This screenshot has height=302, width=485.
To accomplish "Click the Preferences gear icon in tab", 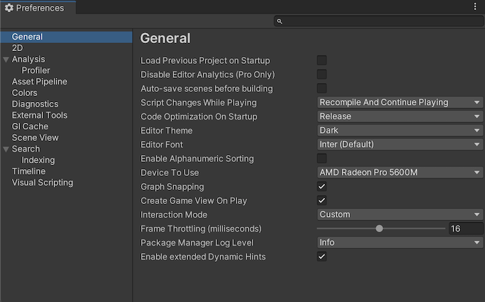I will point(9,8).
